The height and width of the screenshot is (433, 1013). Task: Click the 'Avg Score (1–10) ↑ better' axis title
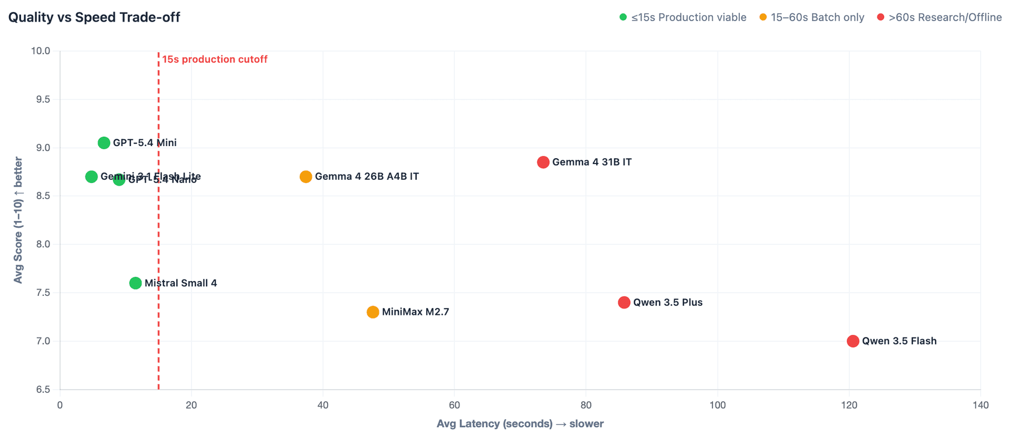(18, 220)
